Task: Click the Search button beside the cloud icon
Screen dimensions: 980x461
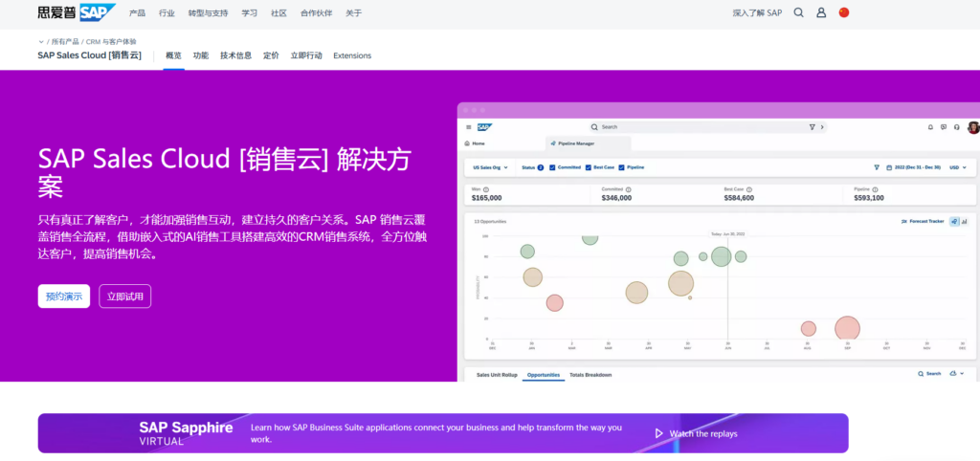Action: 929,374
